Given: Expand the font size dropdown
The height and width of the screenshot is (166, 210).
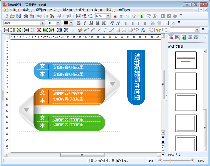Looking at the screenshot, I should tap(58, 23).
